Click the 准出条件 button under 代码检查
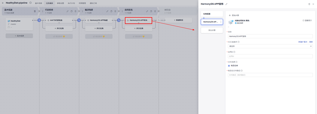317x114 pixels. pyautogui.click(x=59, y=36)
